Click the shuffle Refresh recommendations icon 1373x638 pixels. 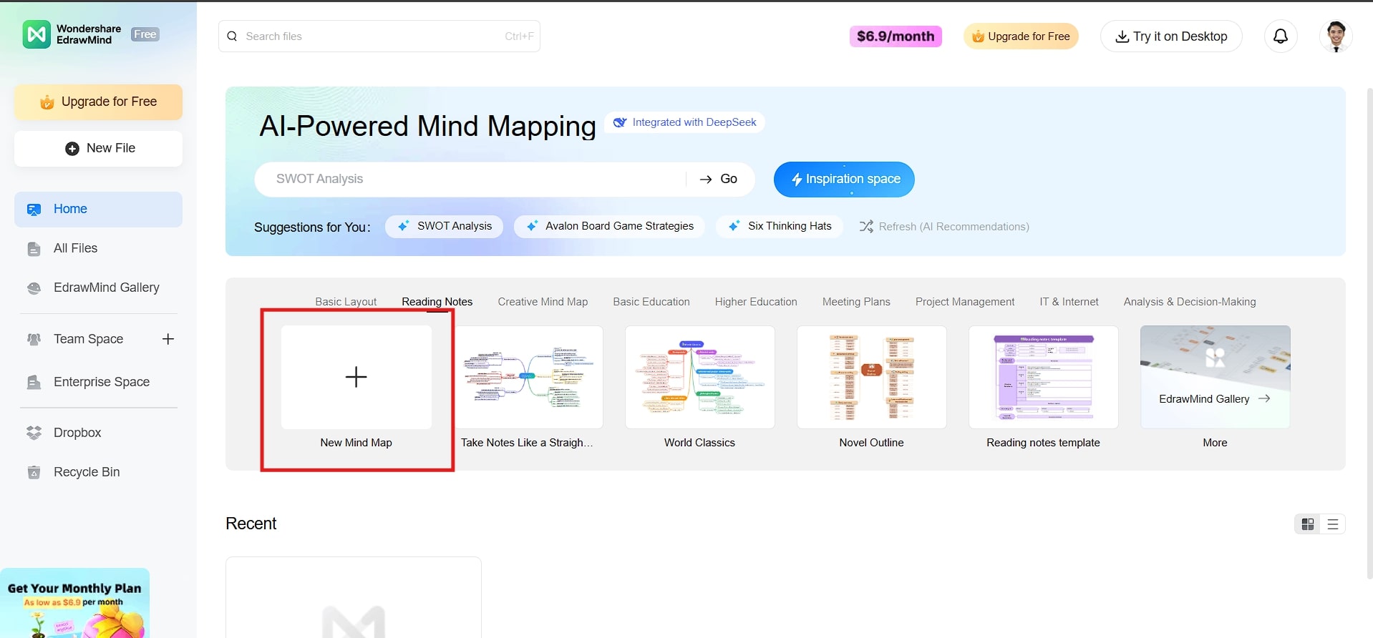click(x=866, y=226)
